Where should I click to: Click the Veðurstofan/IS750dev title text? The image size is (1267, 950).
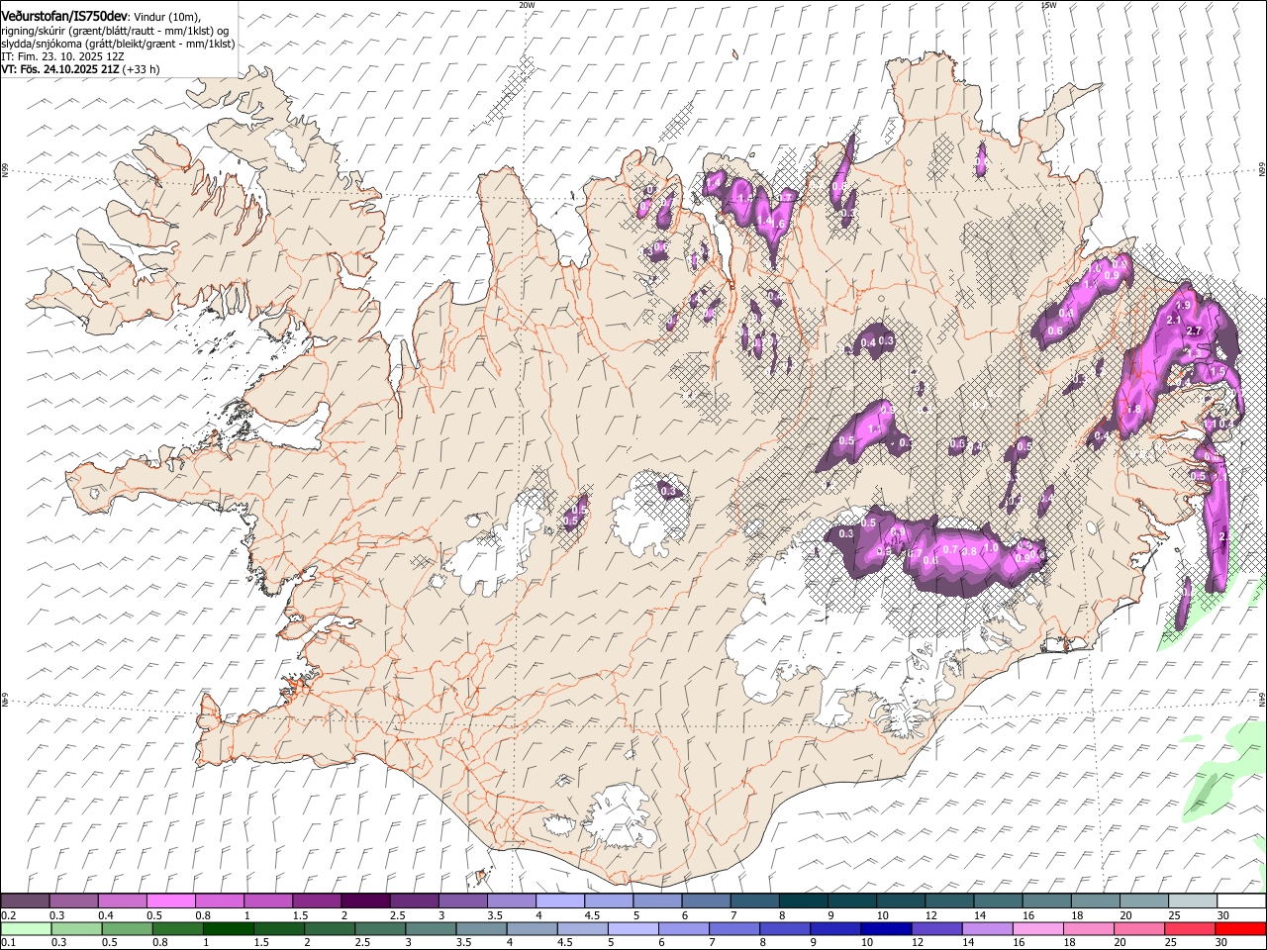[x=64, y=15]
